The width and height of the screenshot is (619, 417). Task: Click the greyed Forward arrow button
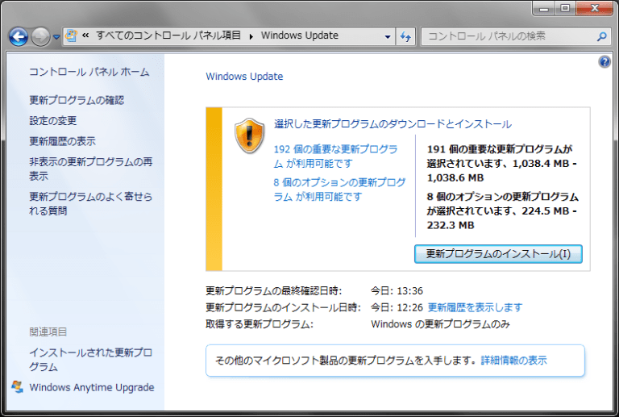[40, 37]
